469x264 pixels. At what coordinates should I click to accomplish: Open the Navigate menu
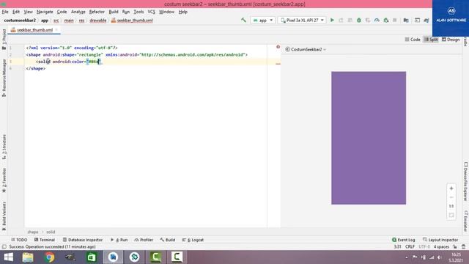click(x=45, y=12)
